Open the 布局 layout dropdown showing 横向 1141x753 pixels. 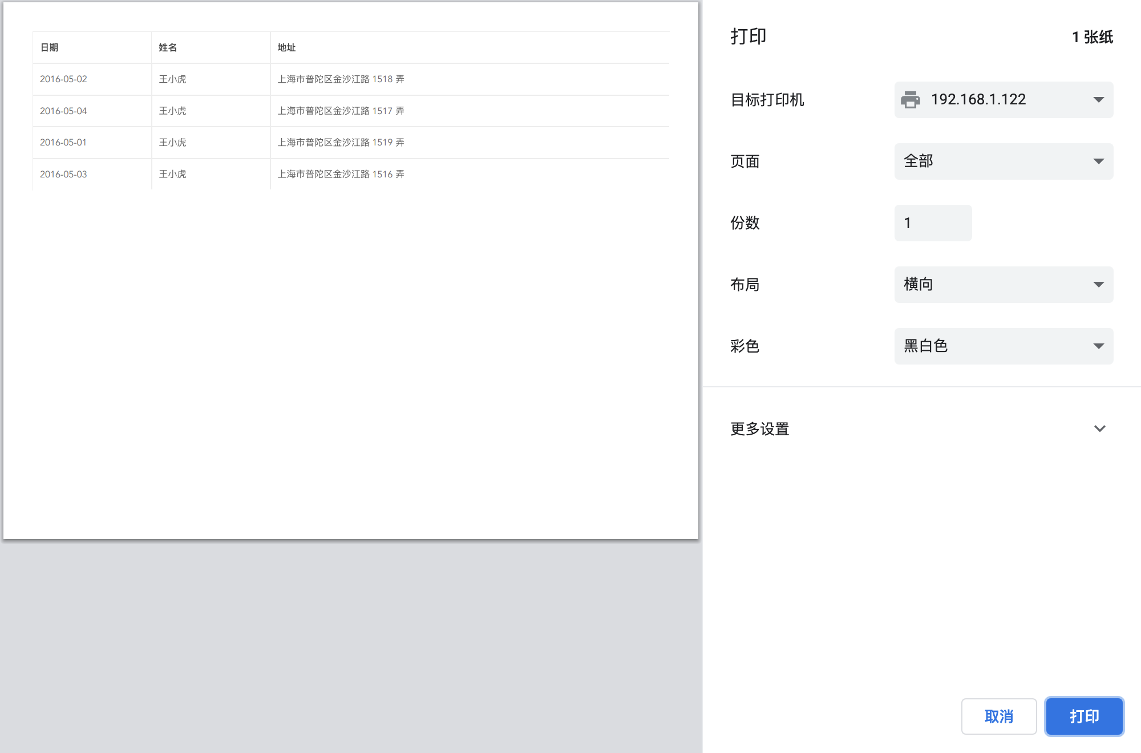click(1003, 285)
